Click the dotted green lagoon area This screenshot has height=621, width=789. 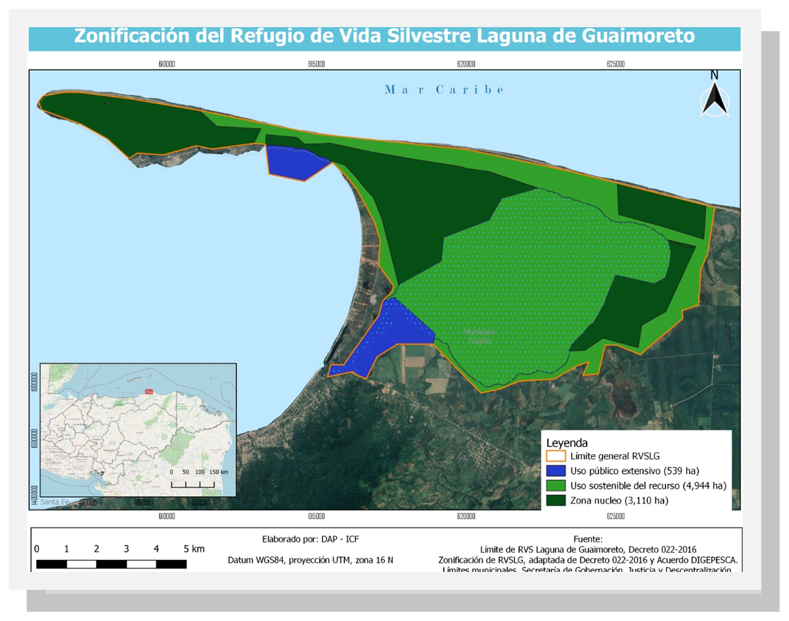532,289
